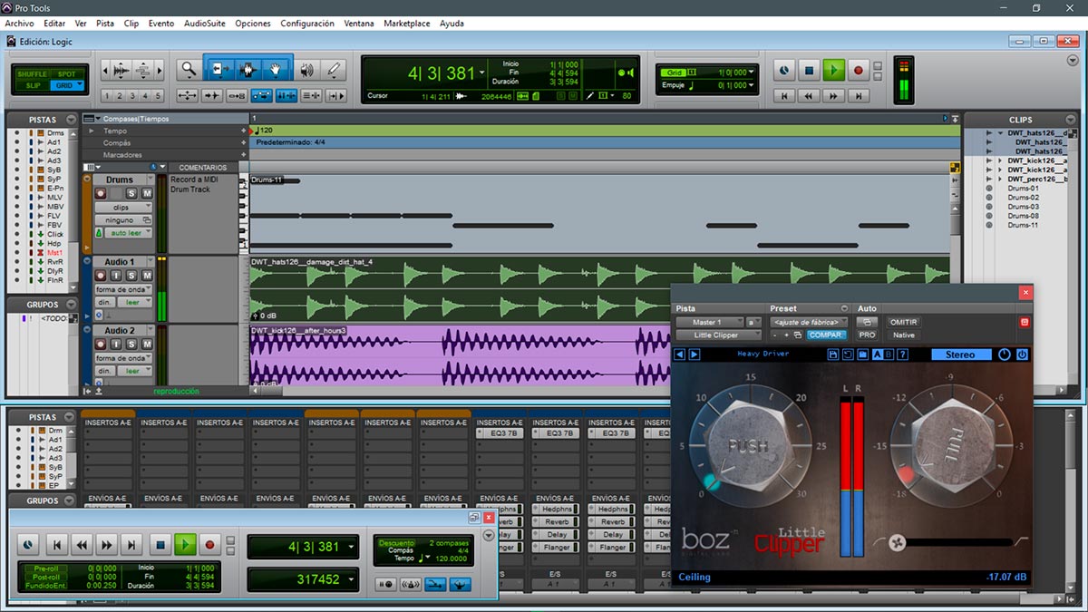This screenshot has width=1088, height=612.
Task: Load previous preset with left arrow in plugin
Action: coord(680,355)
